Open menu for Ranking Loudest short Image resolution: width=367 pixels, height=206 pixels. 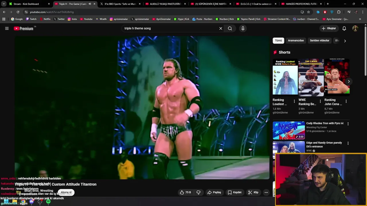pos(294,101)
